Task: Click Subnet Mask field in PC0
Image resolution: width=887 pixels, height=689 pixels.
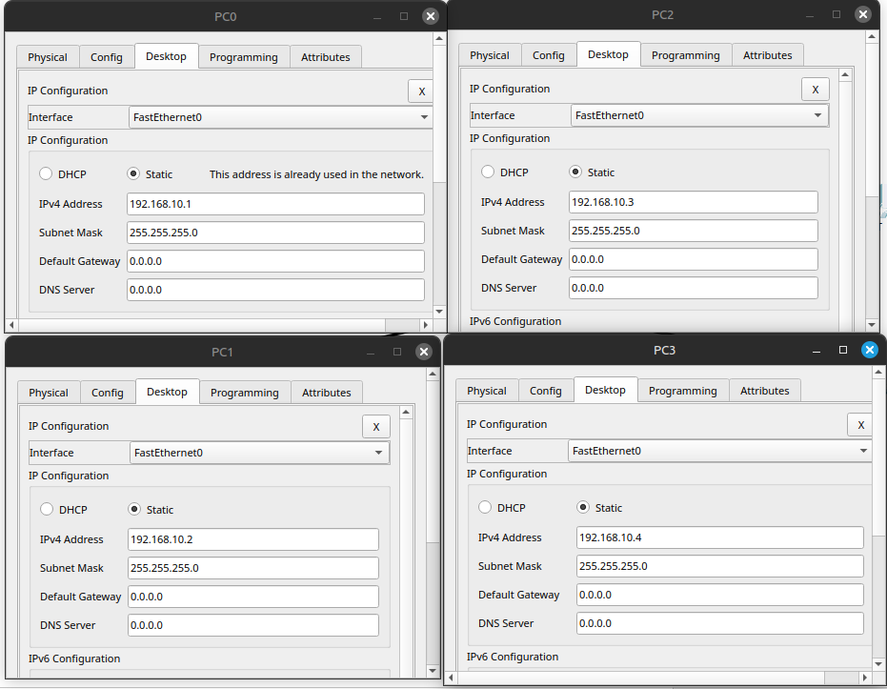Action: click(x=275, y=233)
